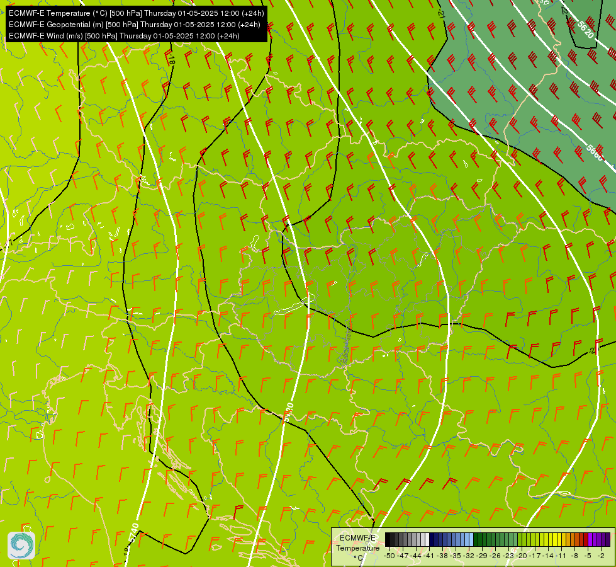
Task: Click the -29 legend tick label
Action: tap(482, 556)
